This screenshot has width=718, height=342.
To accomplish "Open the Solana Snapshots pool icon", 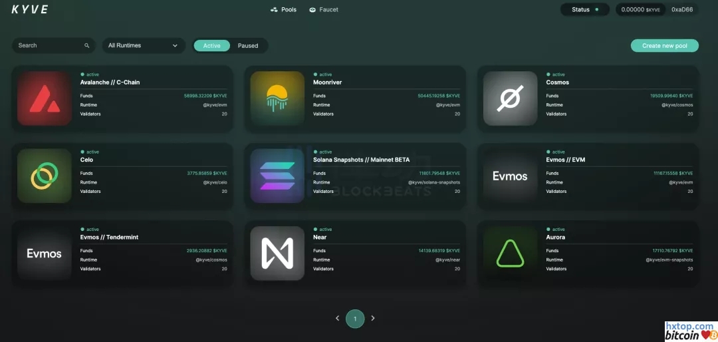I will pyautogui.click(x=277, y=176).
